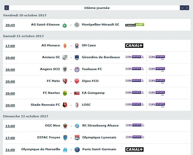The image size is (193, 155).
Task: Open the 21:00 Marseille match time link
Action: [x=10, y=150]
